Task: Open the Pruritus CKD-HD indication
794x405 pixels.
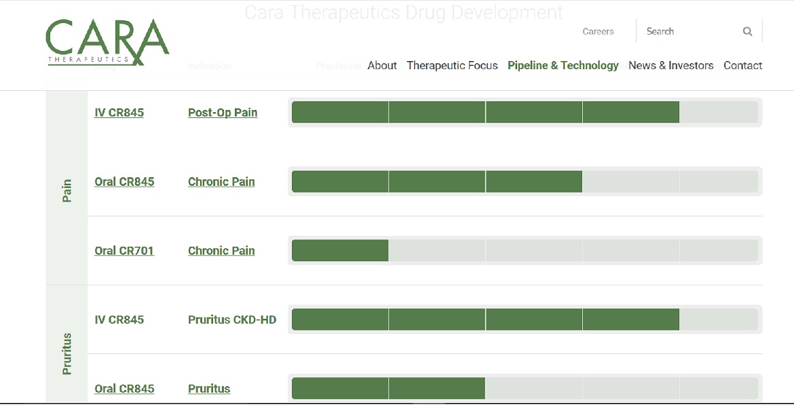Action: pos(232,319)
